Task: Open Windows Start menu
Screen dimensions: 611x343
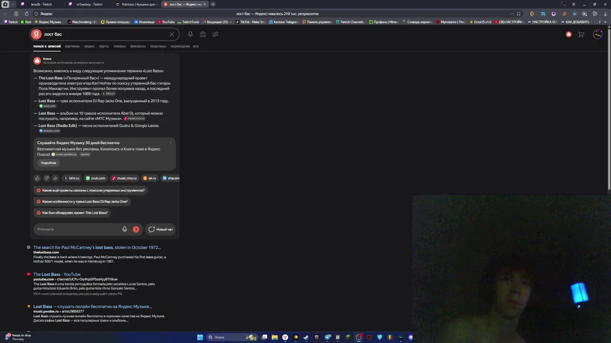Action: pos(200,337)
